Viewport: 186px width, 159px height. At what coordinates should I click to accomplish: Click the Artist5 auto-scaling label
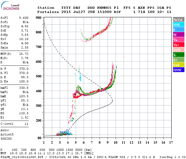tap(7, 135)
